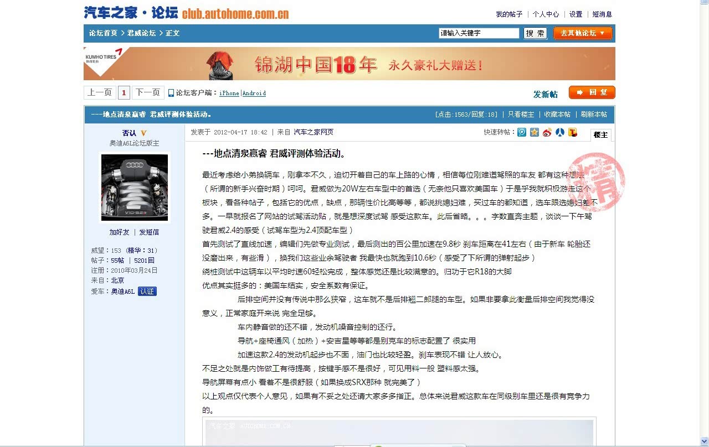The height and width of the screenshot is (447, 709).
Task: Click the orange 回复 button
Action: pyautogui.click(x=592, y=92)
